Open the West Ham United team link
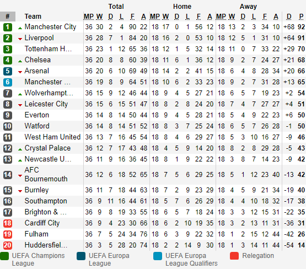Screen dimensions: 306x269 52,137
